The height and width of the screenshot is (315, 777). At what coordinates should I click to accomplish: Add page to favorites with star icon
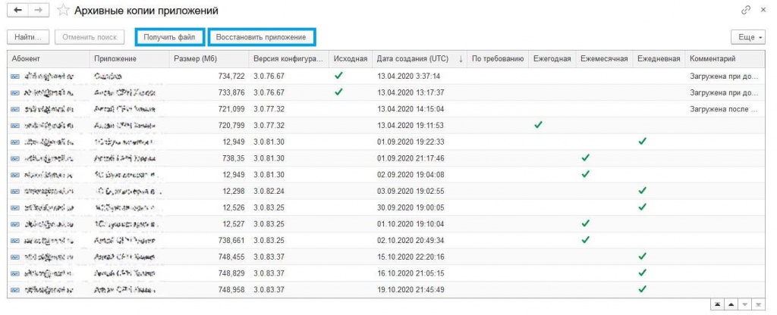[x=64, y=11]
